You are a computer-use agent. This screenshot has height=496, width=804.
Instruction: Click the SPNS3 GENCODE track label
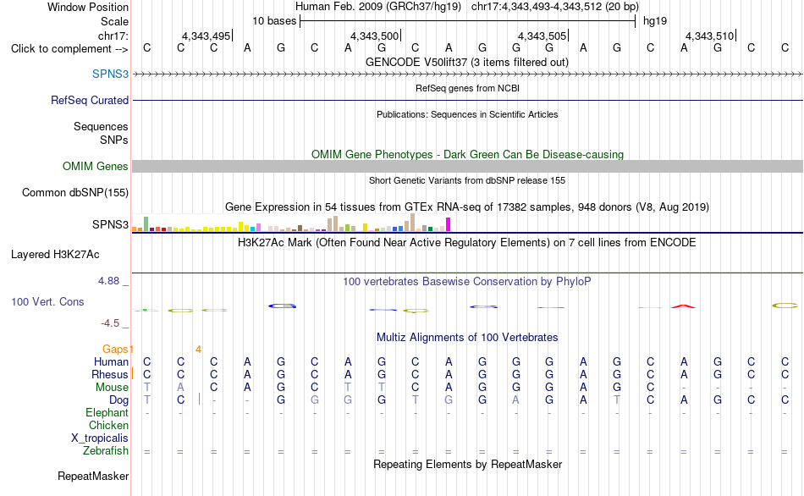[110, 74]
